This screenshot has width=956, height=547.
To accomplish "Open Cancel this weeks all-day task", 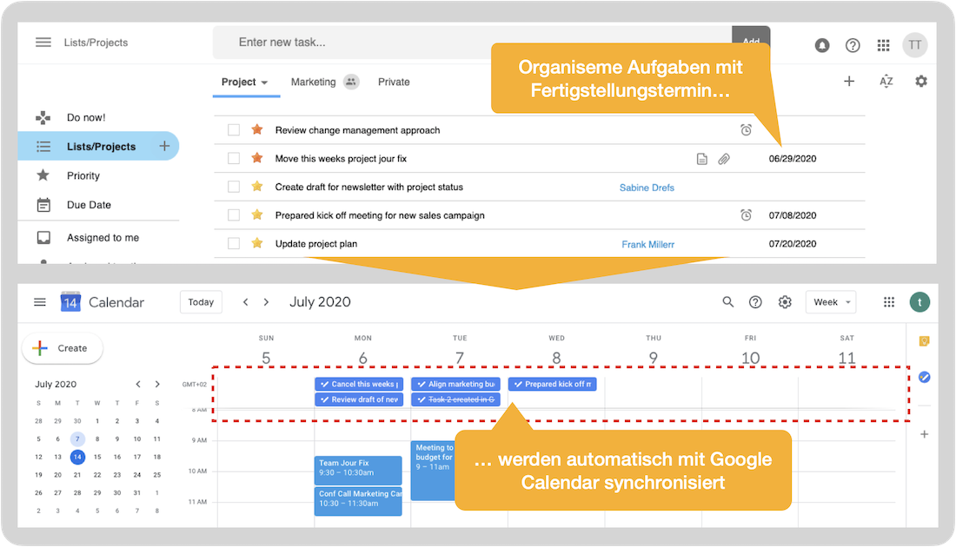I will point(359,385).
